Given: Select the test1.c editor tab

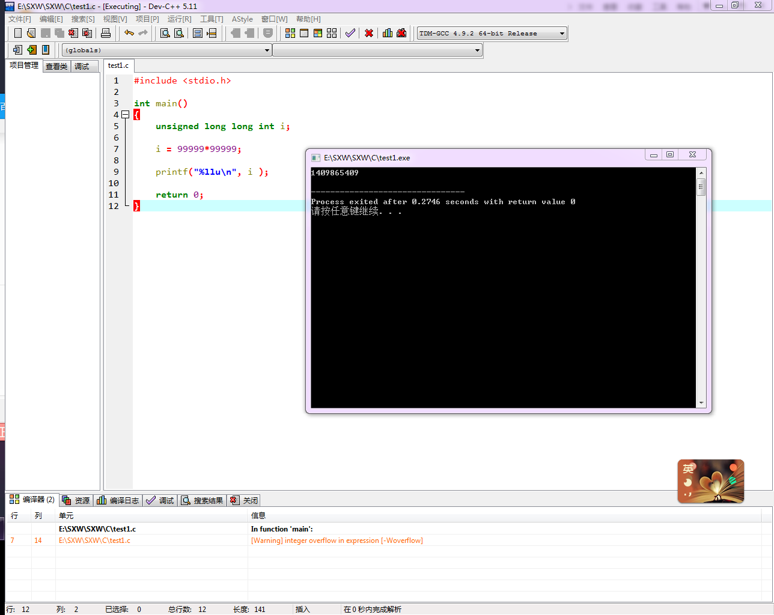Looking at the screenshot, I should [x=118, y=65].
